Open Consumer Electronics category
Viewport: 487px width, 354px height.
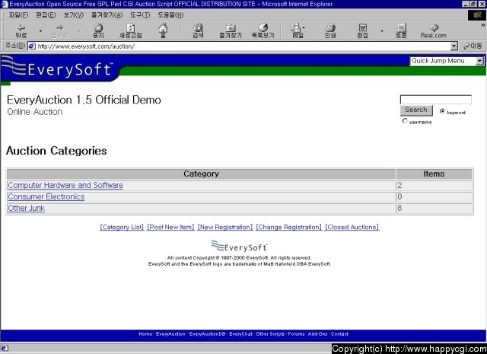pos(46,196)
